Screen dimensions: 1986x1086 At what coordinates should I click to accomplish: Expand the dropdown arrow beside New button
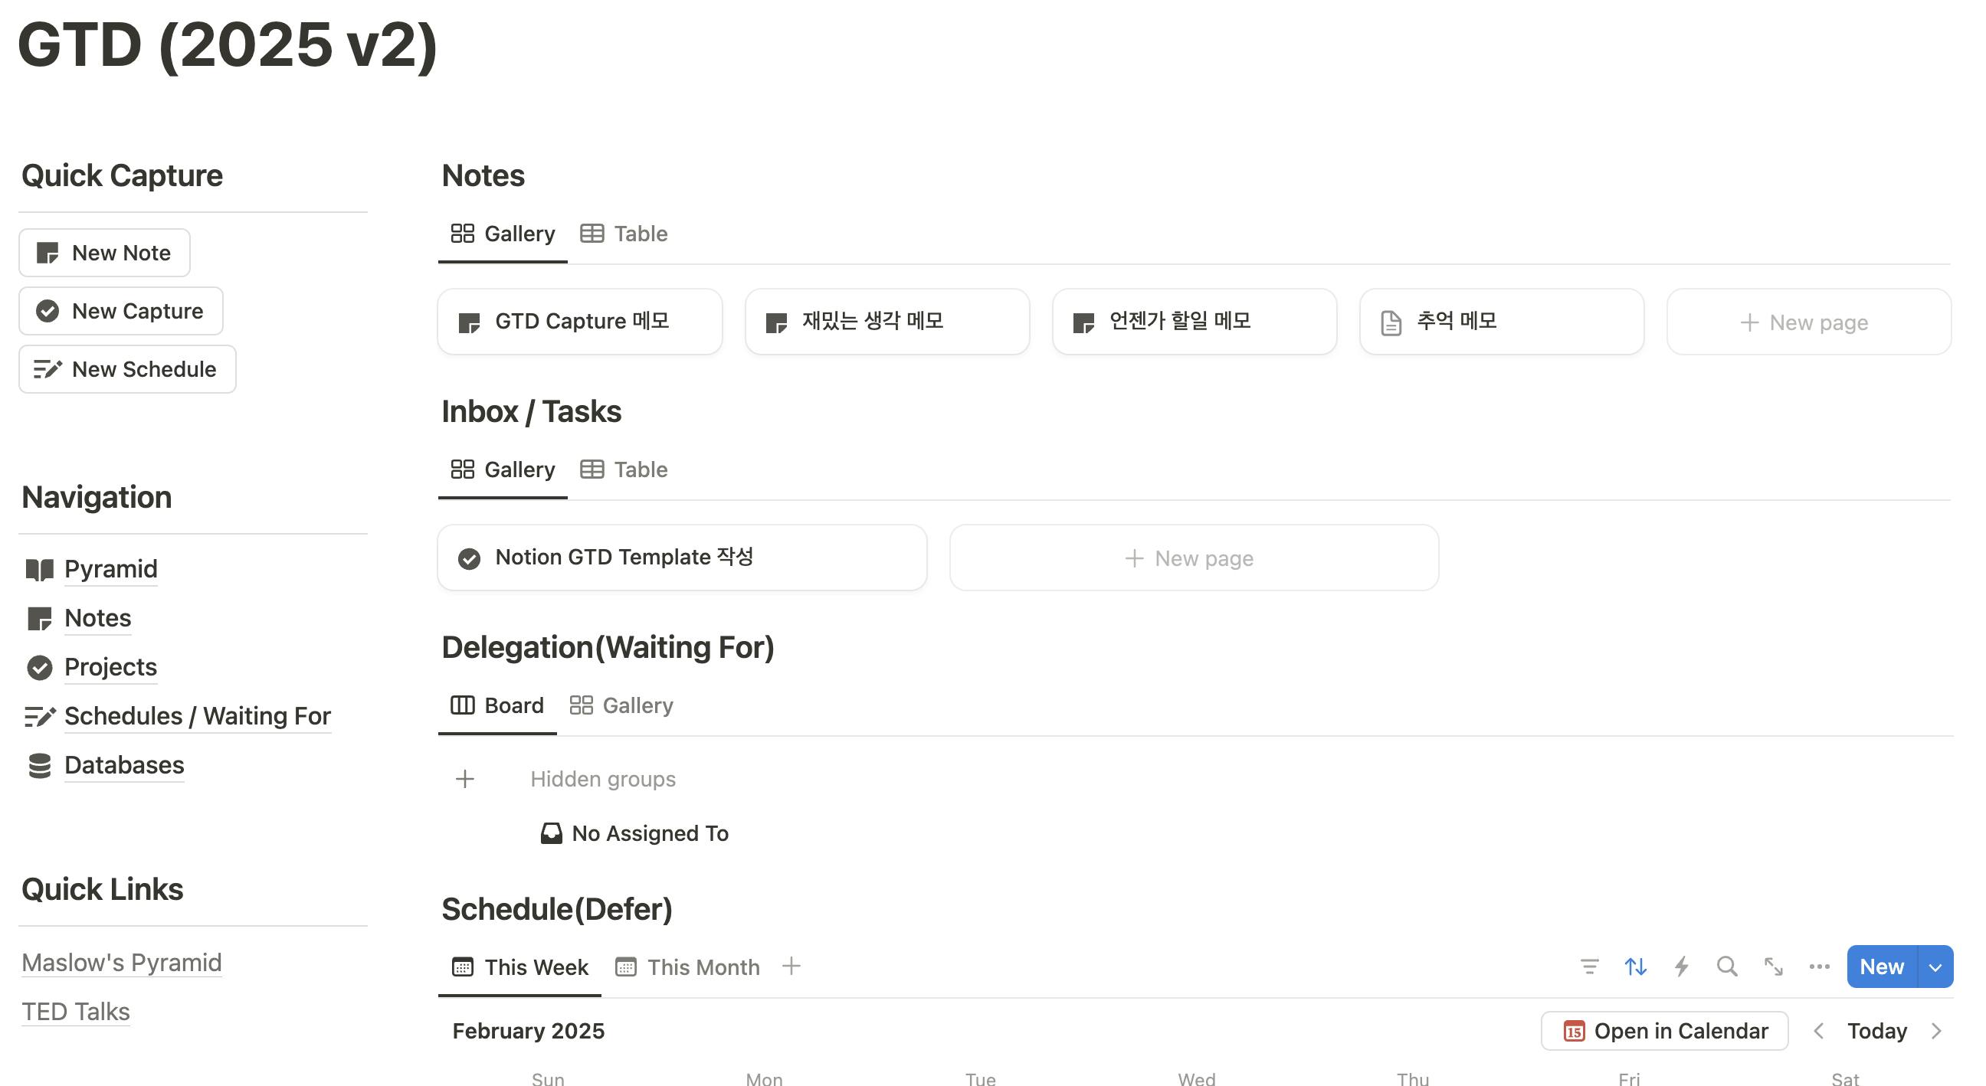coord(1935,967)
